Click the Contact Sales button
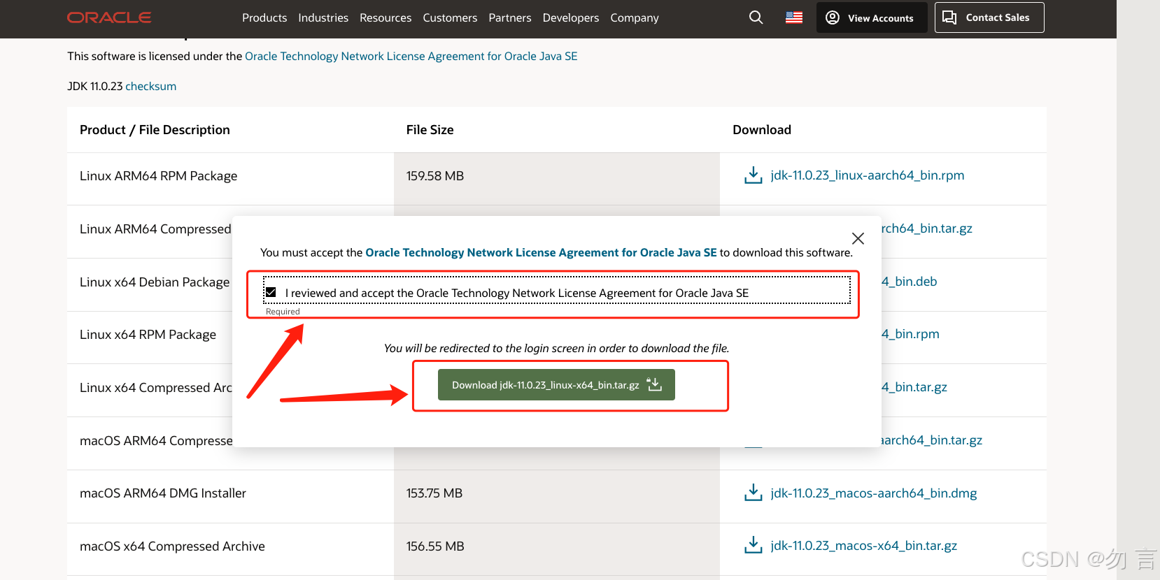Image resolution: width=1160 pixels, height=580 pixels. point(989,17)
